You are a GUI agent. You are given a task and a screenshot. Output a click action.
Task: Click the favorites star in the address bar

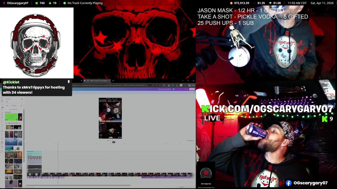point(160,85)
